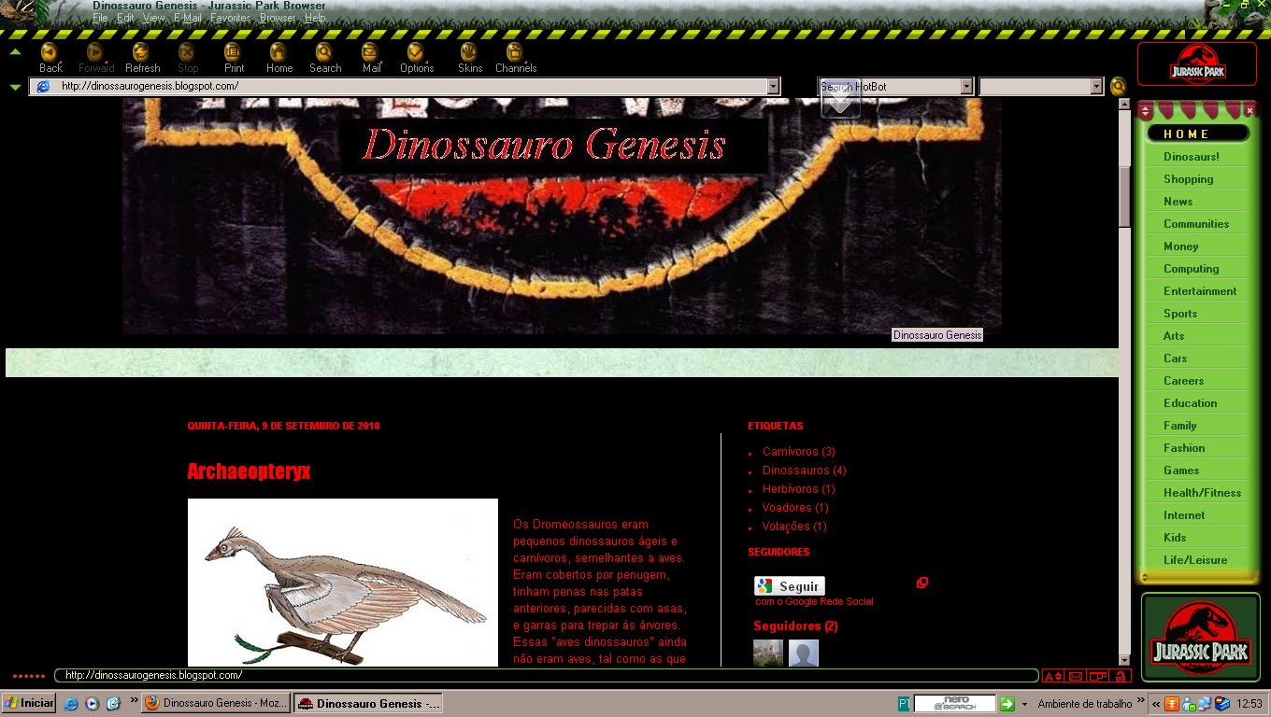Open the Carnívoros (3) label
The image size is (1271, 717).
coord(798,452)
